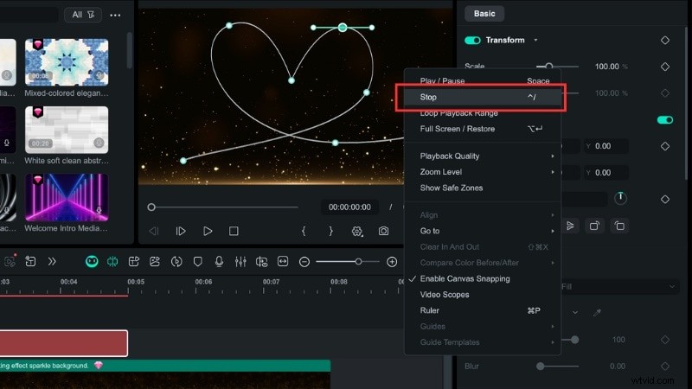Image resolution: width=692 pixels, height=389 pixels.
Task: Expand Playback Quality submenu
Action: [482, 156]
